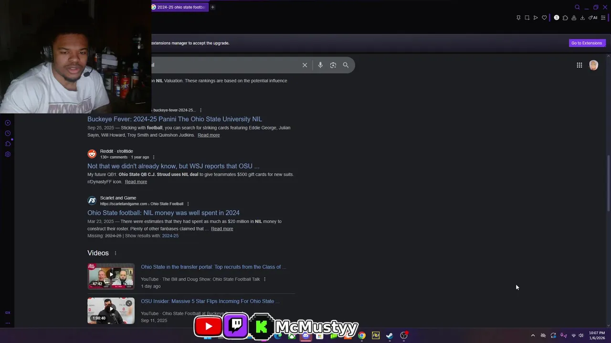Open the Google account profile picture
This screenshot has width=611, height=343.
pyautogui.click(x=593, y=65)
